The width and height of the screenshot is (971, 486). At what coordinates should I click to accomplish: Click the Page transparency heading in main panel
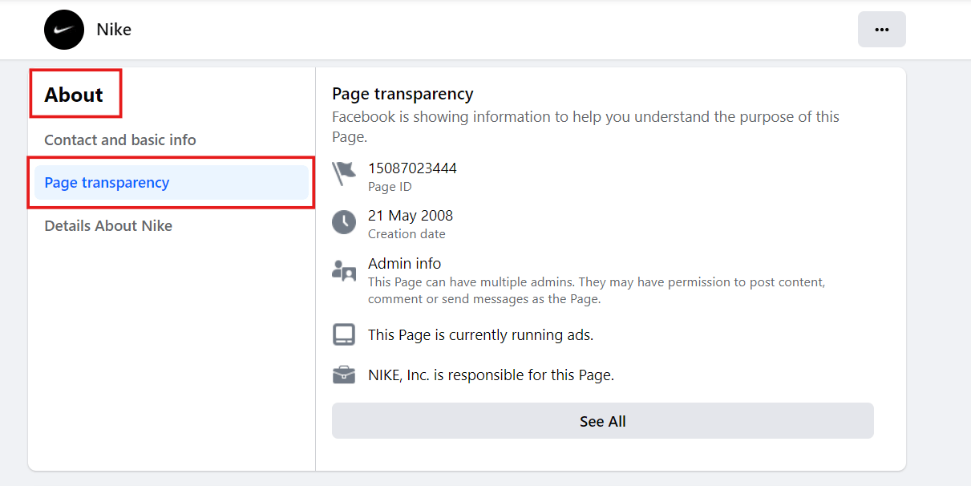coord(403,95)
